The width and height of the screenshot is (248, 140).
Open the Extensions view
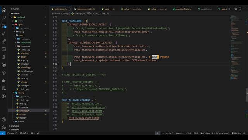pyautogui.click(x=4, y=41)
